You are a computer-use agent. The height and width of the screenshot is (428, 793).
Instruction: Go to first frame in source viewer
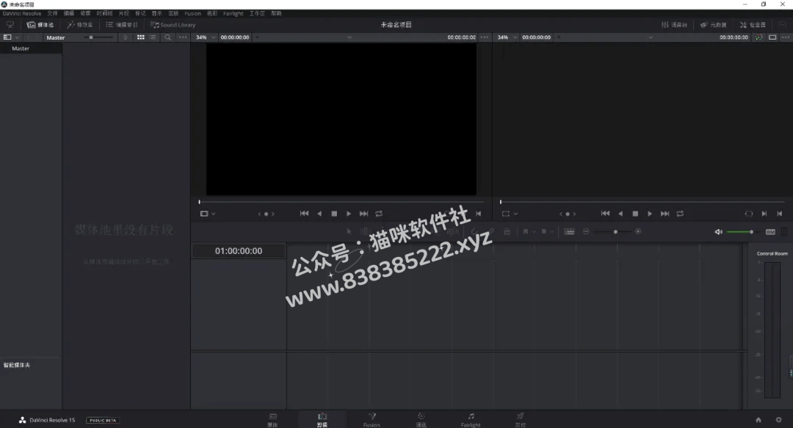tap(304, 214)
